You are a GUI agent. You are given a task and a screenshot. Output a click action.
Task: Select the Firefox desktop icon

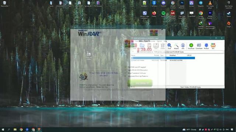(x=154, y=14)
